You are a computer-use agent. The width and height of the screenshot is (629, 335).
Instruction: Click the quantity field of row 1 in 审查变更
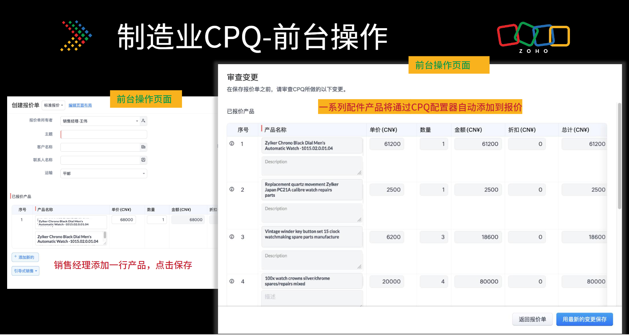[x=434, y=144]
